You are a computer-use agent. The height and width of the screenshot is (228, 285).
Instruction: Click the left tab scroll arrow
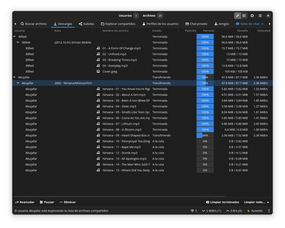pos(15,24)
